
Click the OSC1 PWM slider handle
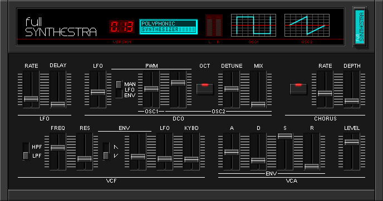151,89
